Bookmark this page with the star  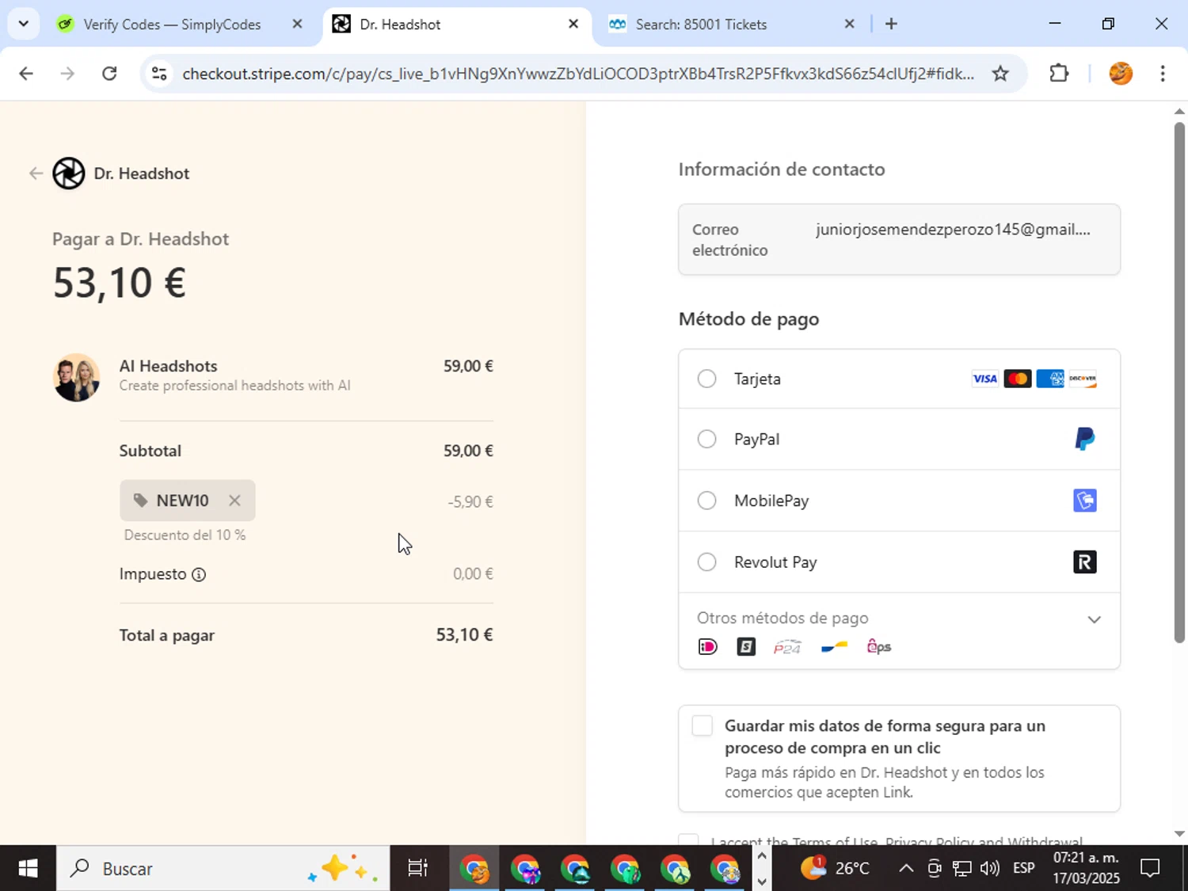(1000, 74)
